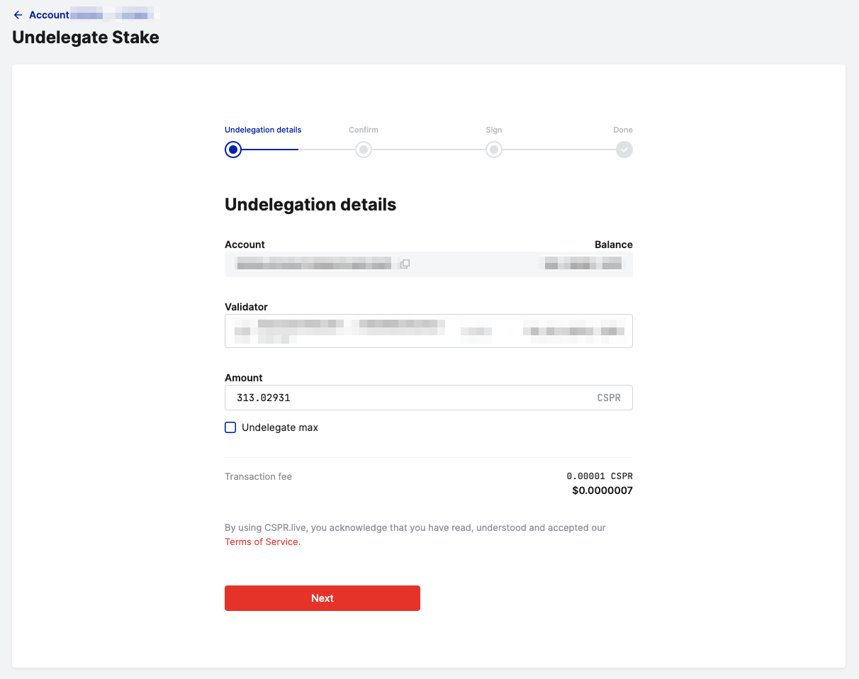Click the back arrow icon beside Account
This screenshot has height=679, width=859.
(x=18, y=15)
